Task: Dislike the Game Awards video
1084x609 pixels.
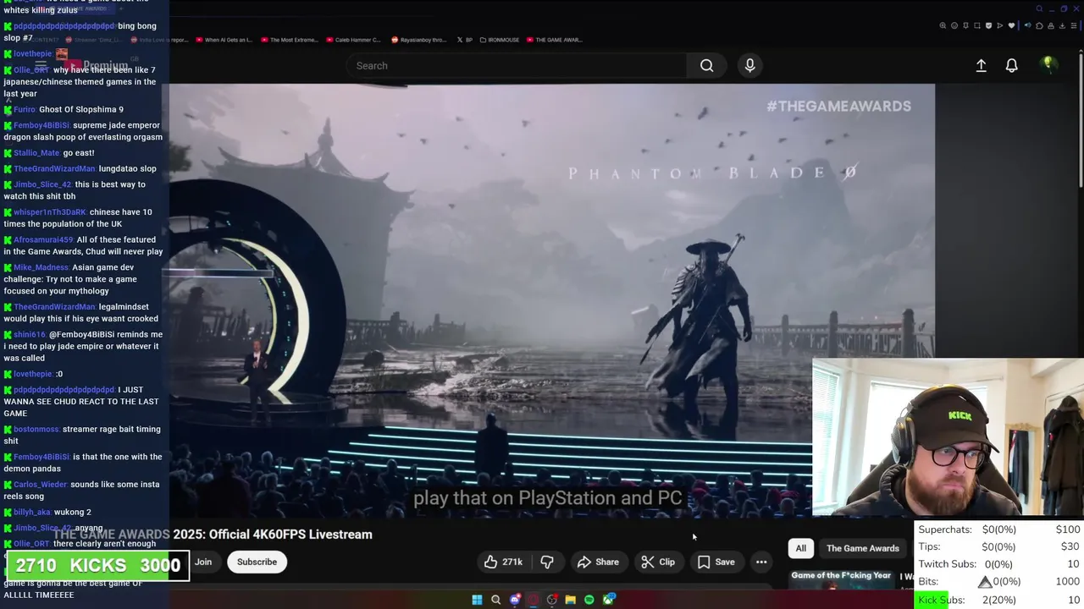Action: coord(547,562)
